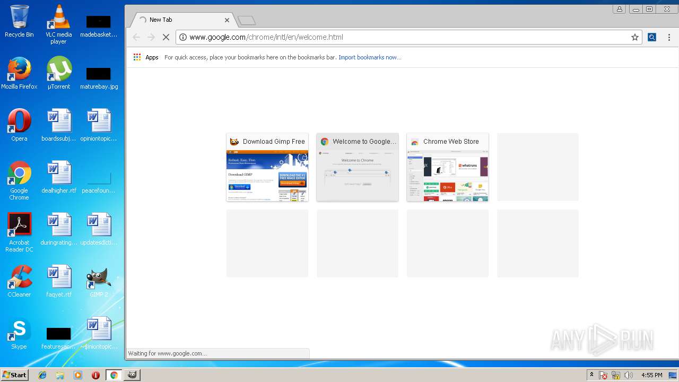View site information icon in address bar

point(183,37)
